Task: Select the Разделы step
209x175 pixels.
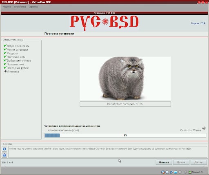Action: pos(12,54)
